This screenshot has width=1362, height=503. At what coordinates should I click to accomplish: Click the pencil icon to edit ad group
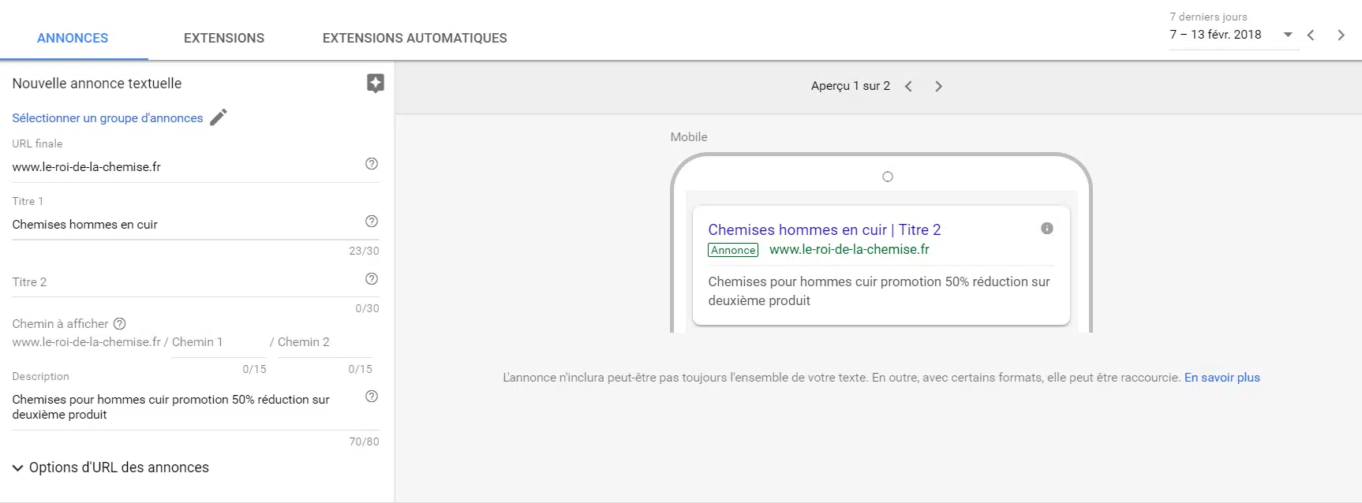[x=219, y=117]
